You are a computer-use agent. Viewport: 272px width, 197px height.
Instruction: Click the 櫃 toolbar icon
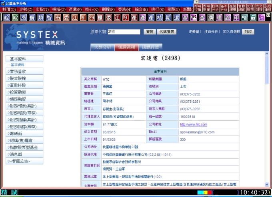pyautogui.click(x=100, y=18)
